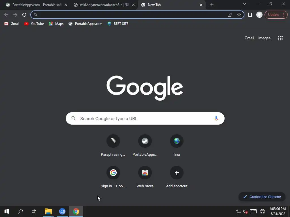Open BEST SITE bookmark
Viewport: 290px width, 217px height.
coord(118,24)
